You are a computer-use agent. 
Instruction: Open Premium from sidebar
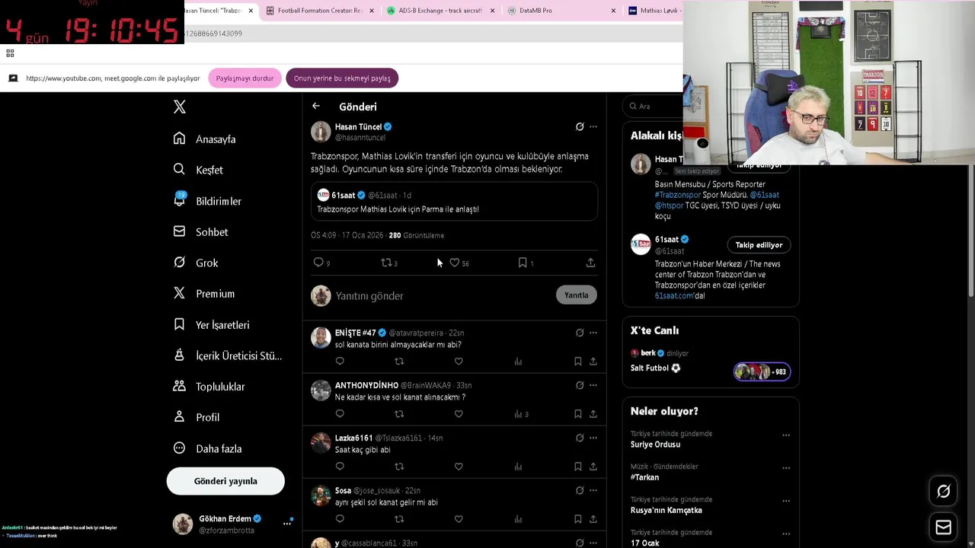point(203,294)
